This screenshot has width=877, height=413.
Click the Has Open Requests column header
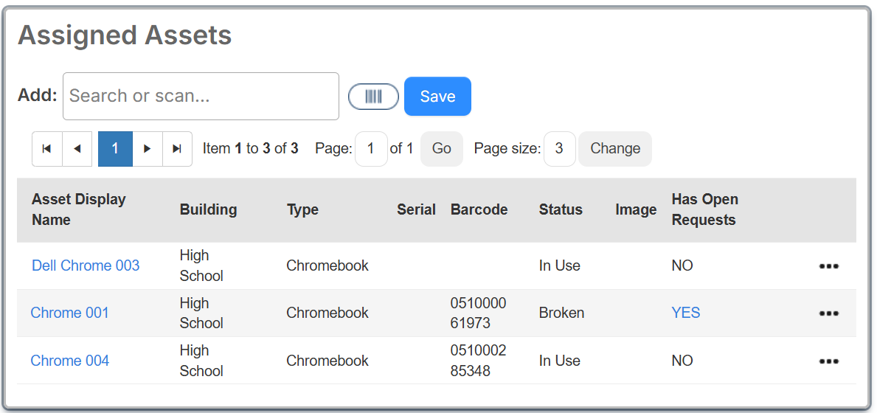(x=704, y=209)
